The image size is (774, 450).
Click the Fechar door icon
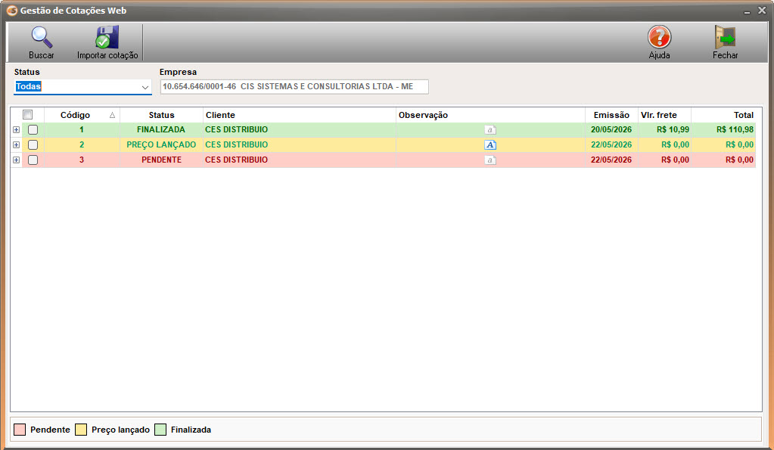[725, 37]
